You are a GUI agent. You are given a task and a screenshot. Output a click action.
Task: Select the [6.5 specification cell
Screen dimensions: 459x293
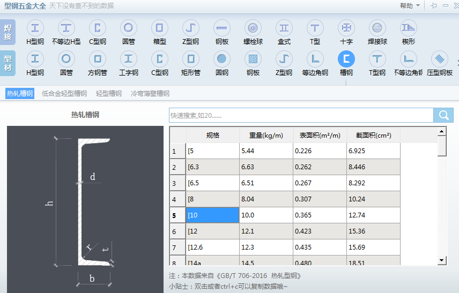[212, 183]
